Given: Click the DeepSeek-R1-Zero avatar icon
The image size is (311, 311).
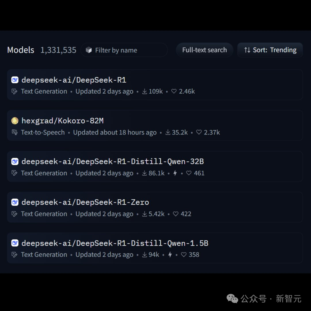Looking at the screenshot, I should (x=15, y=202).
